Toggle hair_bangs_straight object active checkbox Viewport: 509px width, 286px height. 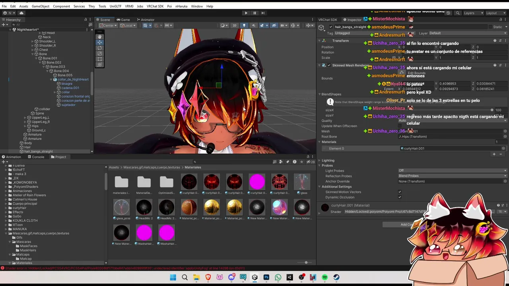pyautogui.click(x=330, y=27)
